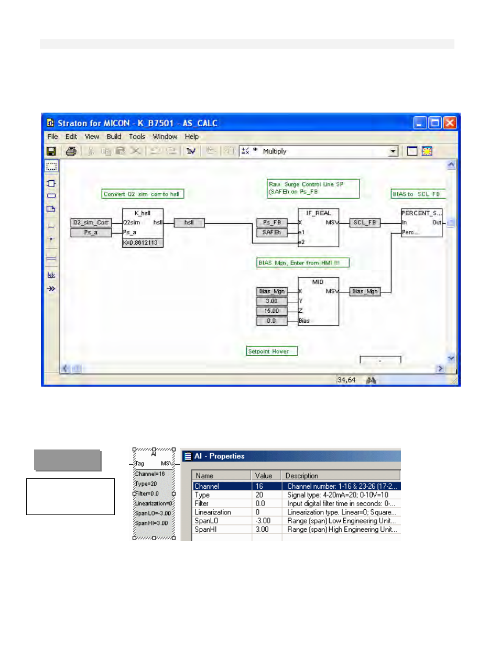Screen dimensions: 500x647
Task: Click the binoculars icon in status bar
Action: 371,380
